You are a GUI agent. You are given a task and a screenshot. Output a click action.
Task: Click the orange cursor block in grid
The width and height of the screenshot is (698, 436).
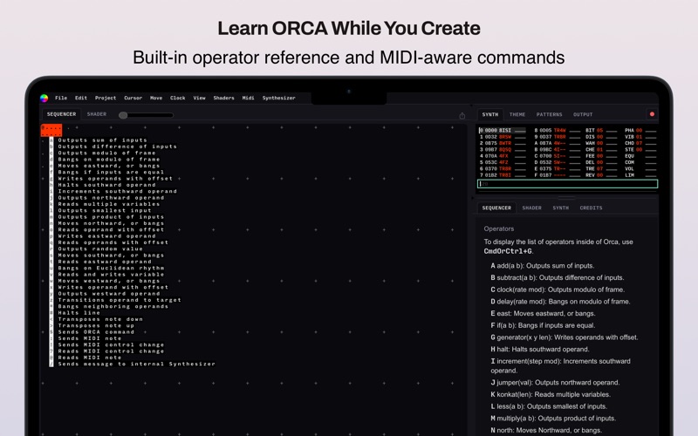tap(51, 130)
